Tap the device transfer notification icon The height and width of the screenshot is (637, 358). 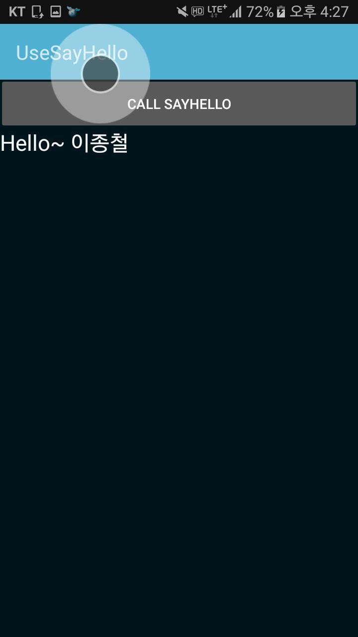click(37, 11)
